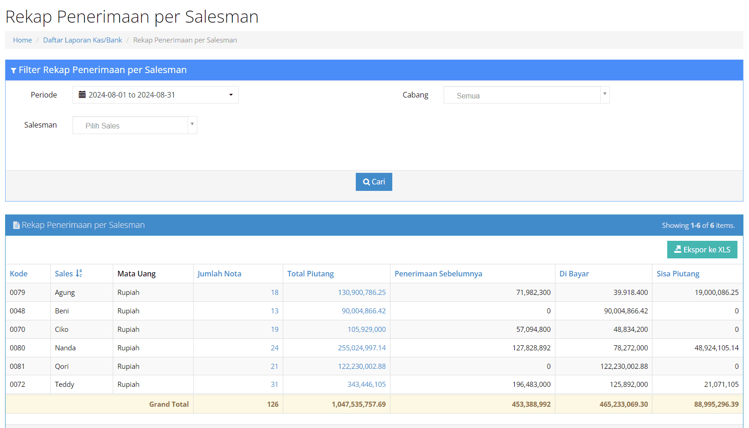Open Ciko's nota count 19

click(274, 330)
